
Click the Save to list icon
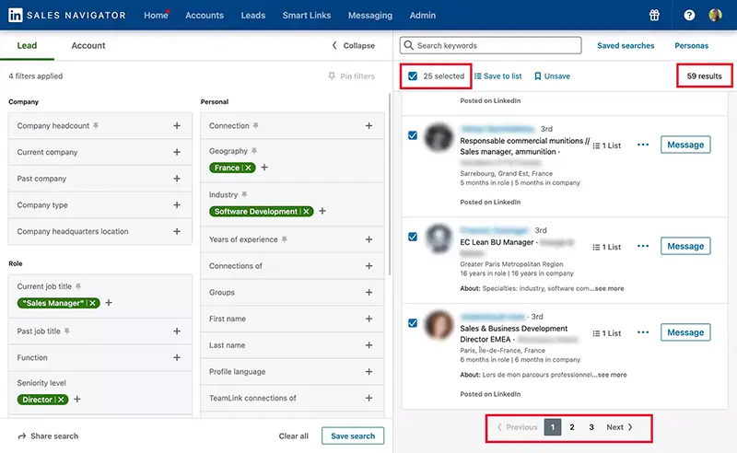(x=477, y=76)
